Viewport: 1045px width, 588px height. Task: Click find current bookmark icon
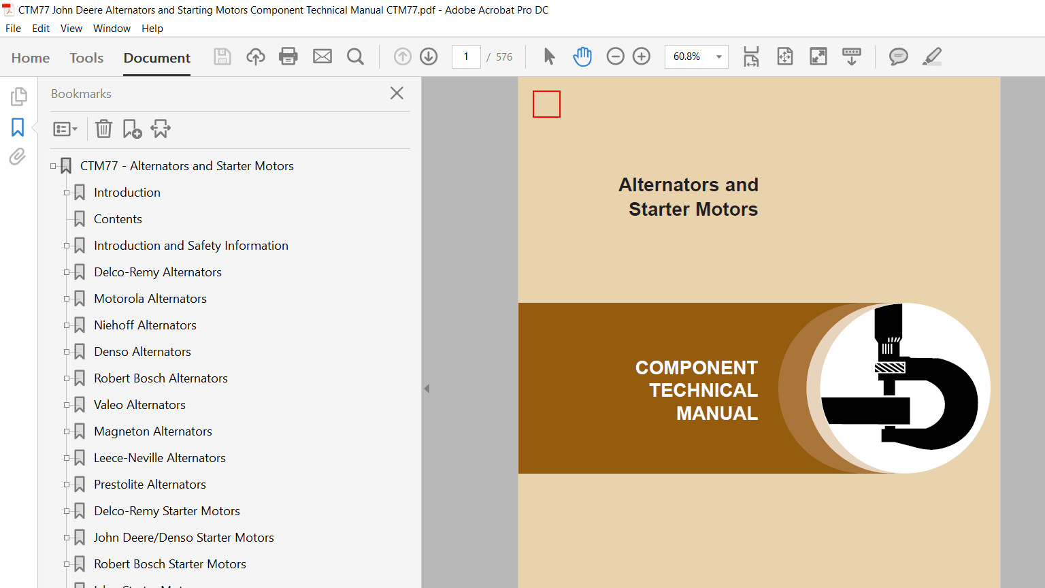pos(161,129)
